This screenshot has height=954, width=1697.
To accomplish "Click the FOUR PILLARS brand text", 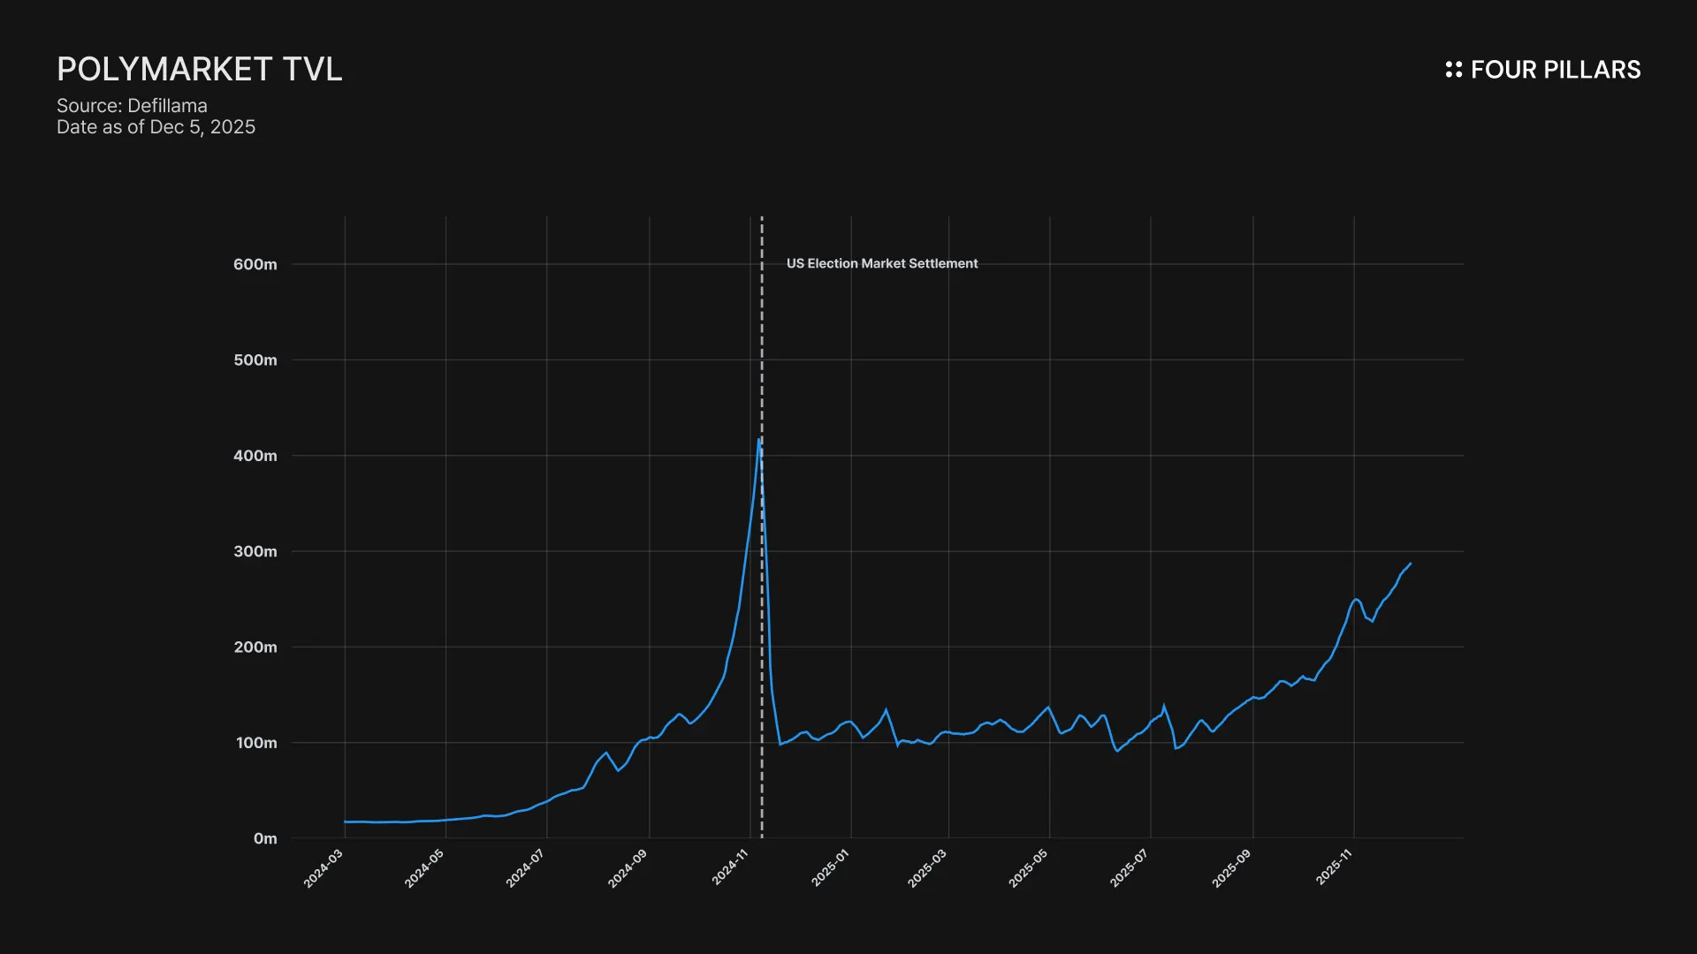I will pyautogui.click(x=1555, y=70).
